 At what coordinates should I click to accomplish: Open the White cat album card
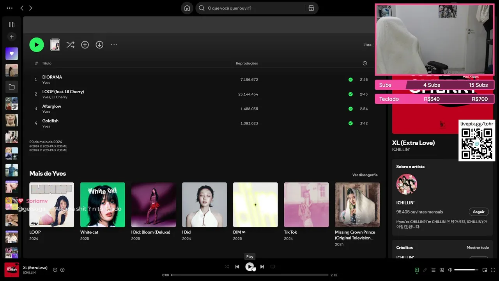coord(103,212)
